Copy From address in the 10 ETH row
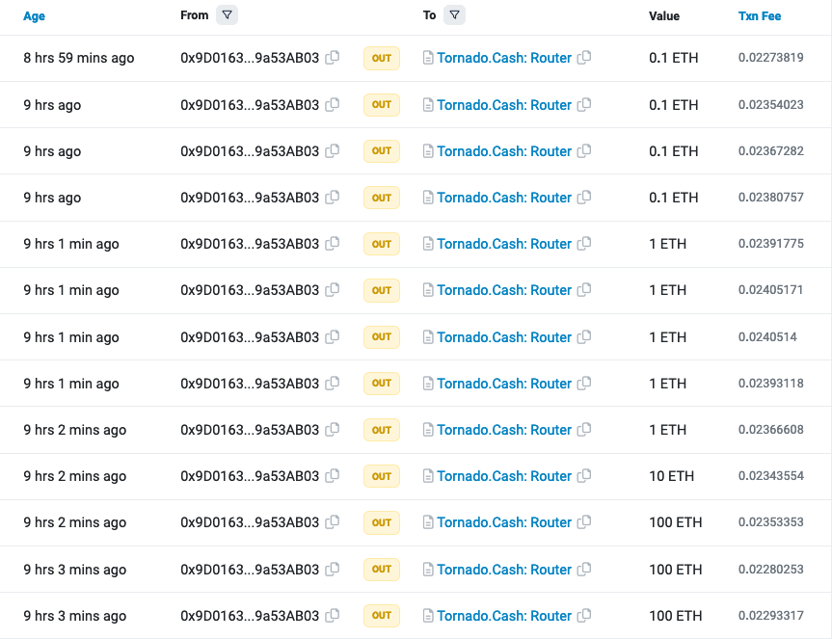Image resolution: width=832 pixels, height=639 pixels. click(333, 476)
